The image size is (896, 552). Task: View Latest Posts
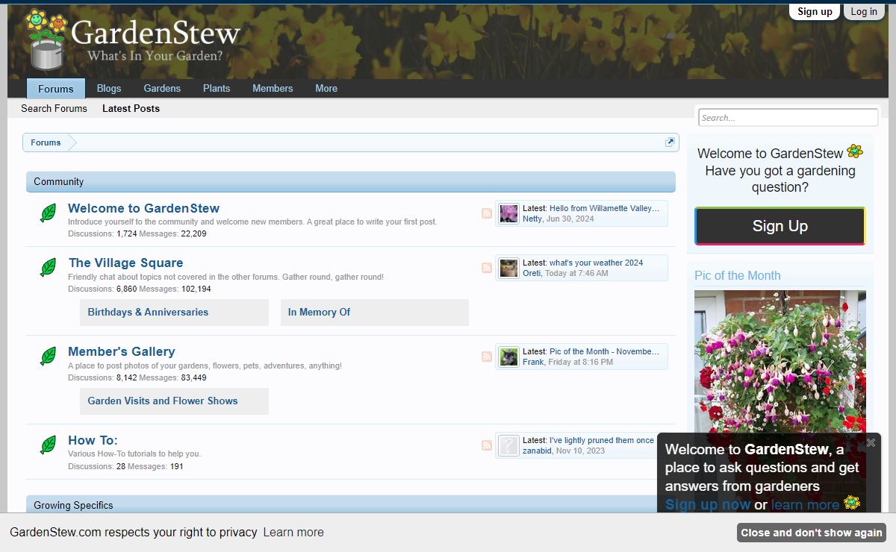point(131,108)
